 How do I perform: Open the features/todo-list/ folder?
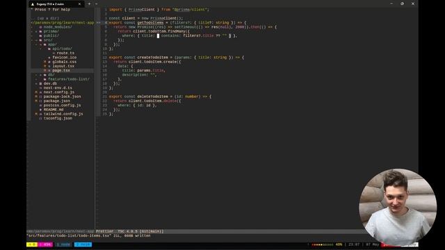click(x=69, y=79)
